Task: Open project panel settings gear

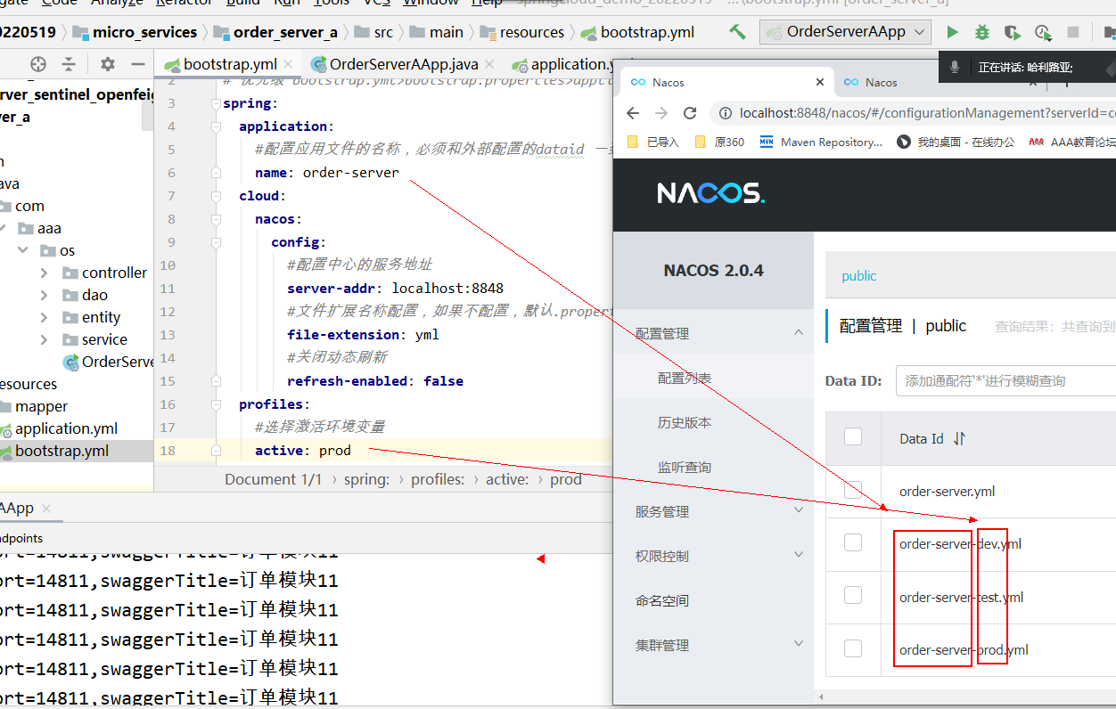Action: (x=108, y=64)
